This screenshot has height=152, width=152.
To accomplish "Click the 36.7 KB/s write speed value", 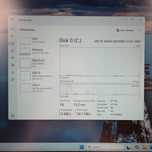I will (84, 114).
